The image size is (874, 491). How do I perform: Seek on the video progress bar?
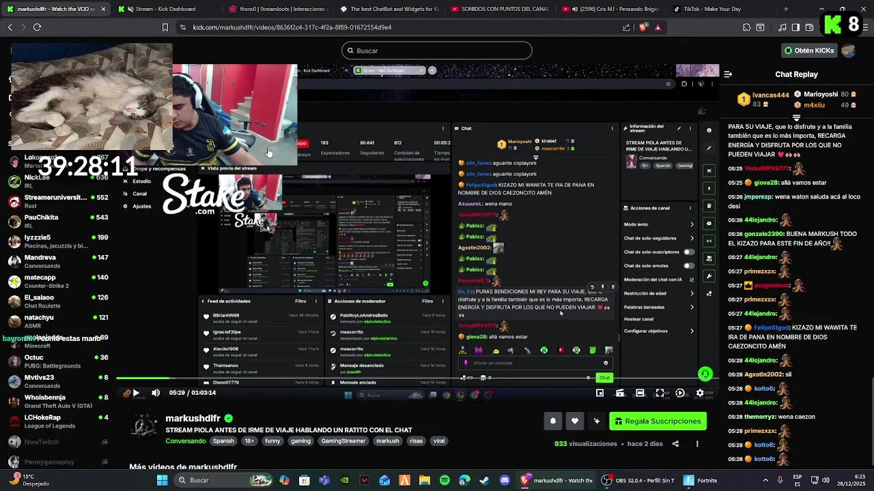(x=417, y=378)
